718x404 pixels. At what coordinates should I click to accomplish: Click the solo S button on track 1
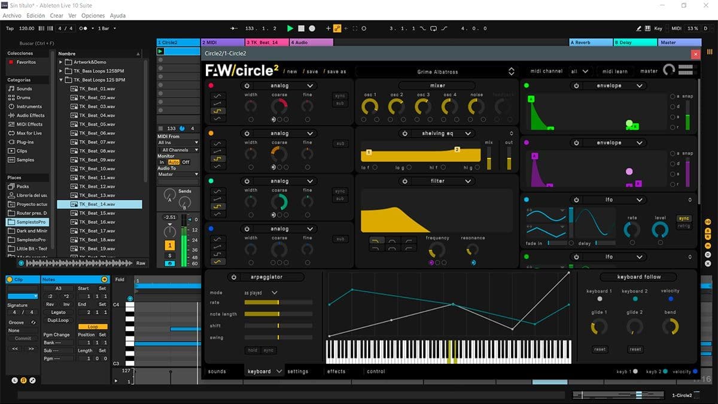(170, 256)
